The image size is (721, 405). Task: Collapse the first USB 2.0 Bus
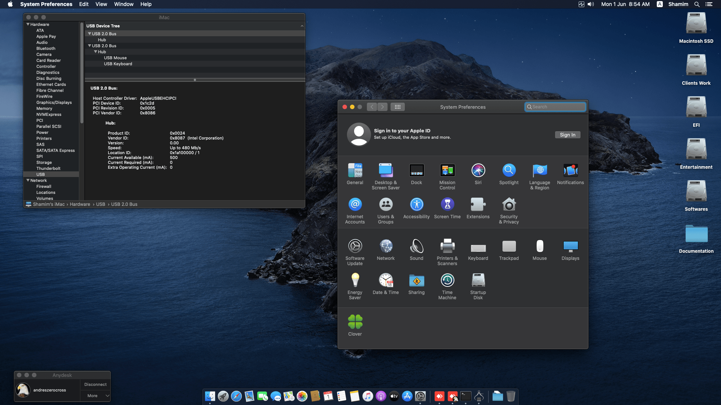tap(89, 34)
